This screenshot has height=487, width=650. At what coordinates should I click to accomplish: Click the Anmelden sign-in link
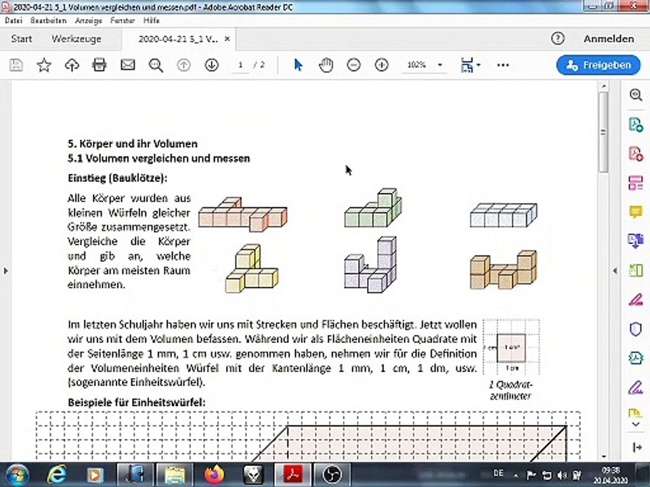pos(609,39)
